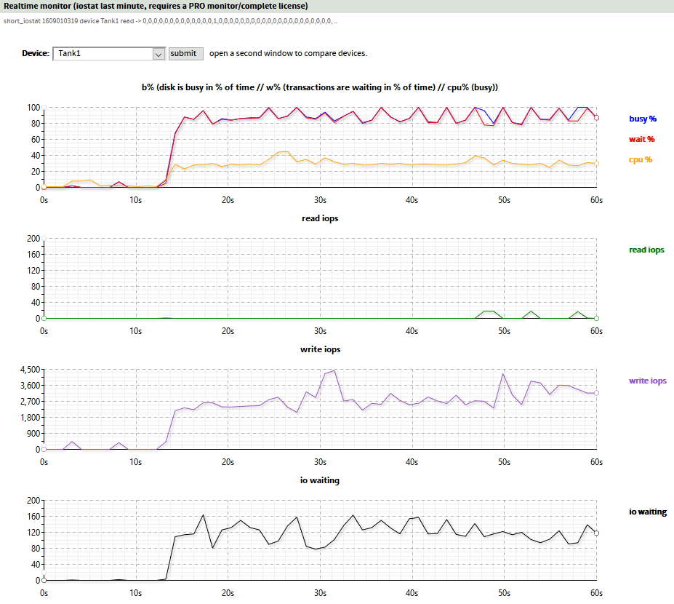Open the Device dropdown showing Tank1
The width and height of the screenshot is (674, 604).
[x=109, y=54]
